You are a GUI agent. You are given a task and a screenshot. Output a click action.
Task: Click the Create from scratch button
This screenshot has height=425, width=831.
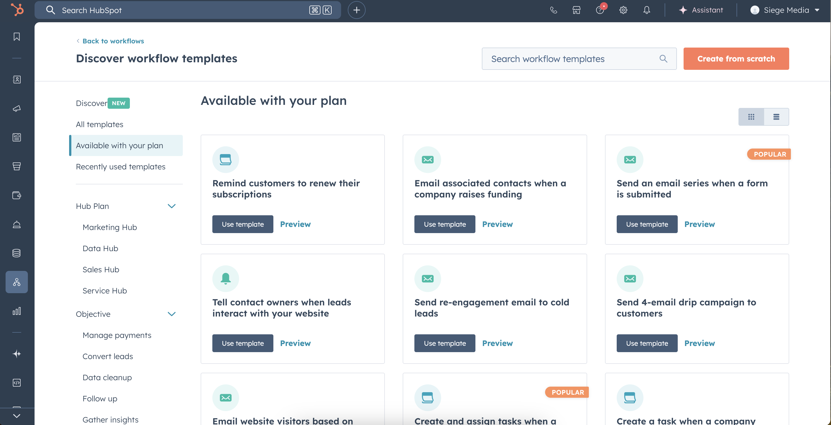click(x=736, y=59)
